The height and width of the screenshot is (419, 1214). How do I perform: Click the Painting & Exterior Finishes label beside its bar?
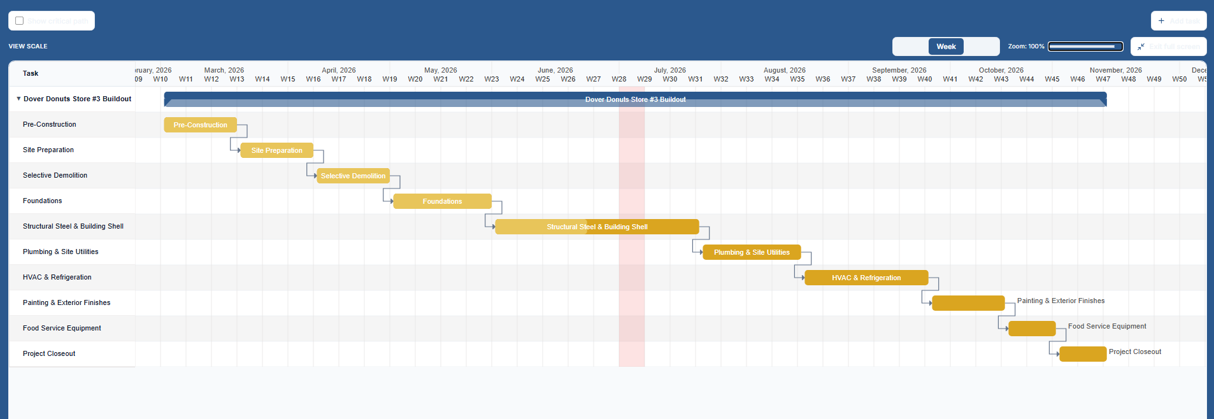tap(1061, 301)
